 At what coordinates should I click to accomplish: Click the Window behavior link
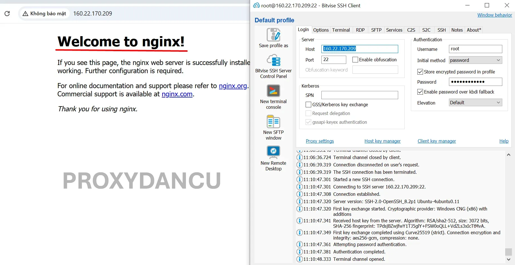pyautogui.click(x=495, y=15)
